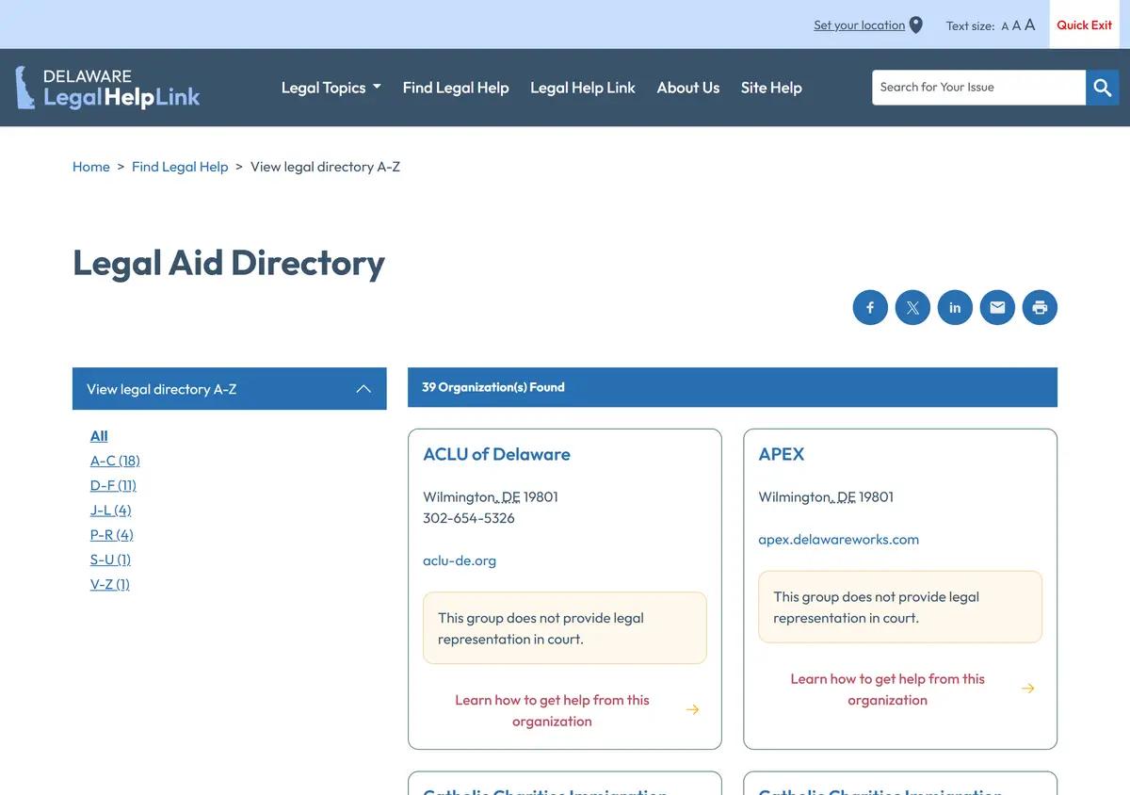Click arrow icon in APEX card
Viewport: 1130px width, 795px height.
pyautogui.click(x=1027, y=689)
